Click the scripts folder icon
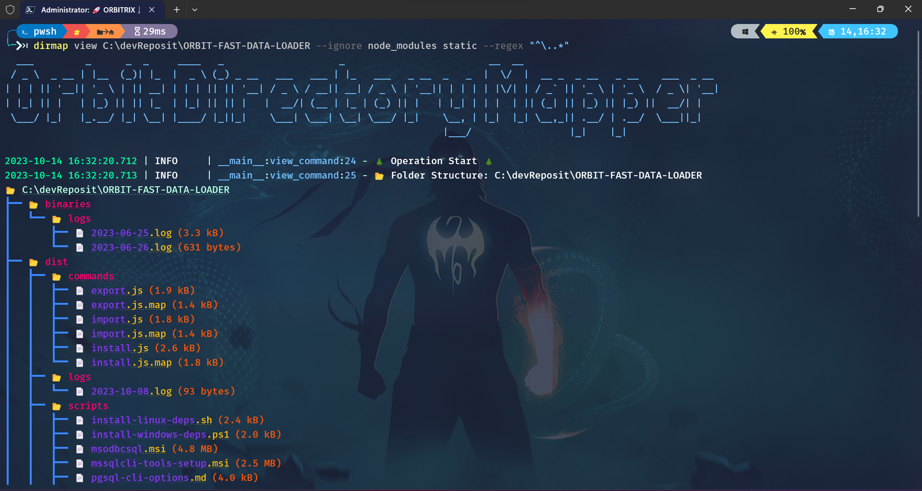 pyautogui.click(x=57, y=407)
